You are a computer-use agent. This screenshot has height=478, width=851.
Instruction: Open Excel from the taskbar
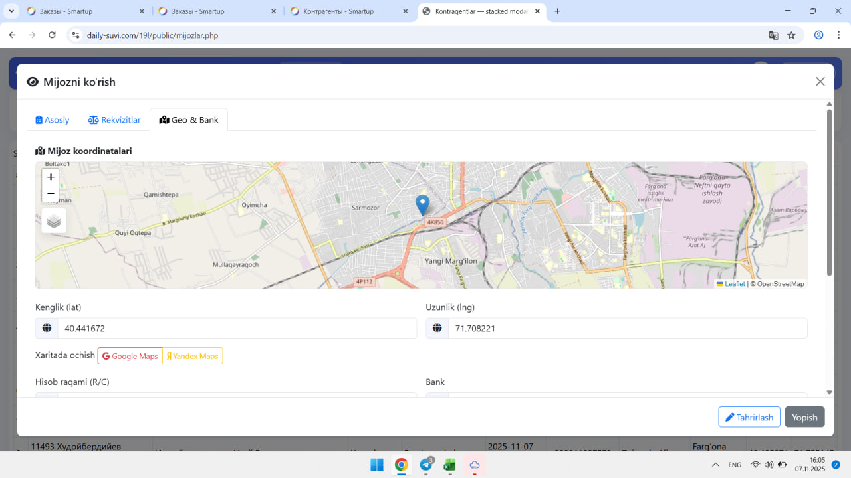(x=450, y=465)
